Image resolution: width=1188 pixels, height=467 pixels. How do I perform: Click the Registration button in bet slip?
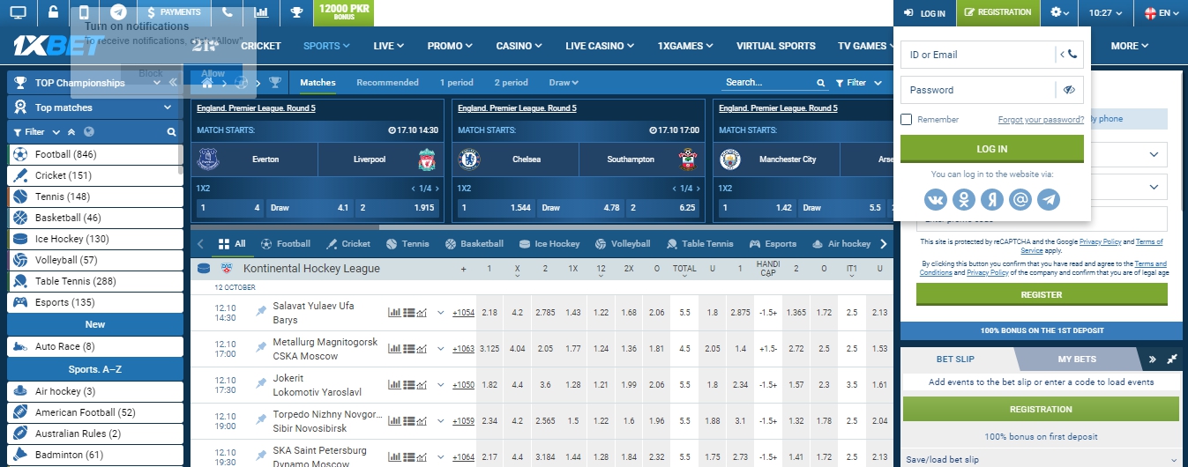tap(1041, 409)
